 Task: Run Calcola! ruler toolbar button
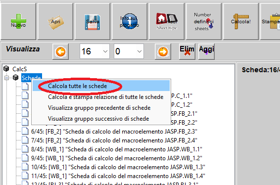(x=241, y=21)
